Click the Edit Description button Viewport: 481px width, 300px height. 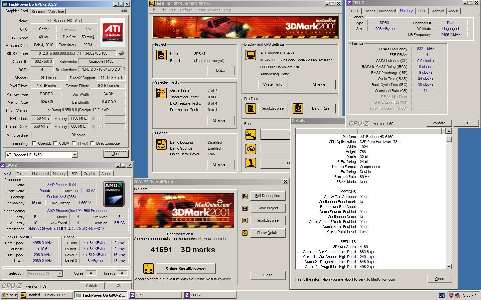(268, 196)
